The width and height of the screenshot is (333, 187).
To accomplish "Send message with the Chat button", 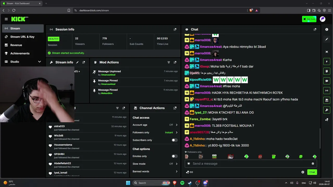I will (312, 172).
